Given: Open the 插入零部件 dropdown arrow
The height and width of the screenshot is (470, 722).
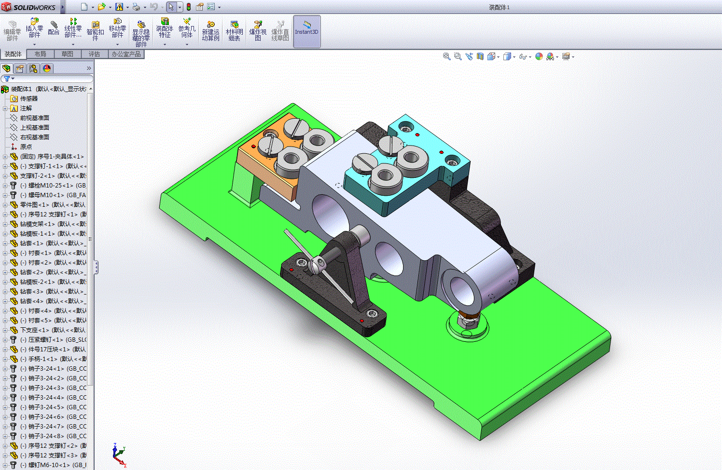Looking at the screenshot, I should pos(34,45).
